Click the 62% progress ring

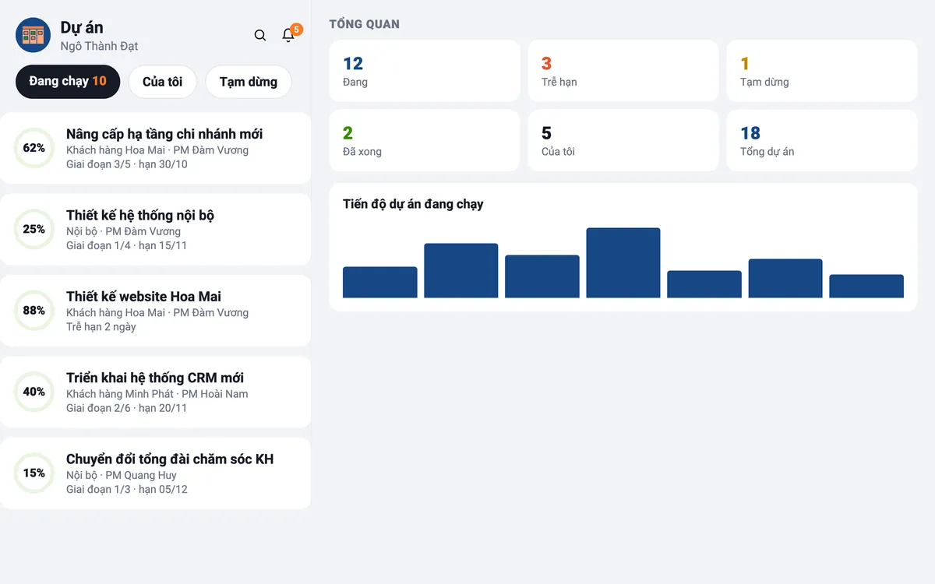pos(34,148)
